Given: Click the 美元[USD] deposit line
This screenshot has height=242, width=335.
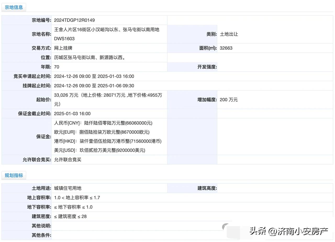Looking at the screenshot, I should (x=100, y=150).
